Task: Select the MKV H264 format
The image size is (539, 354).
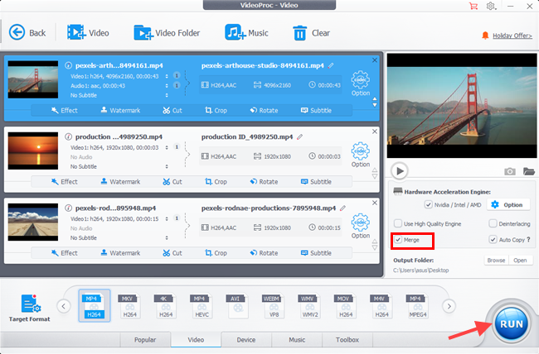Action: [x=130, y=306]
